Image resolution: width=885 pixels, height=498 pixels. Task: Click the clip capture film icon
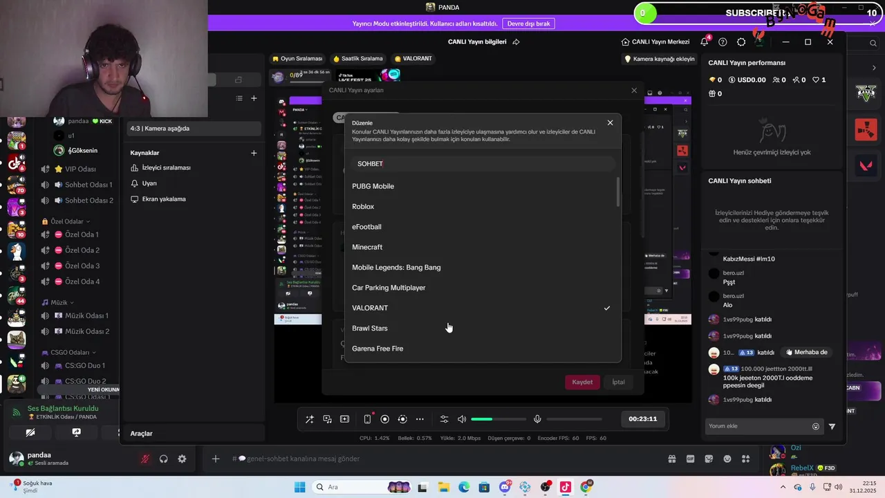(344, 419)
